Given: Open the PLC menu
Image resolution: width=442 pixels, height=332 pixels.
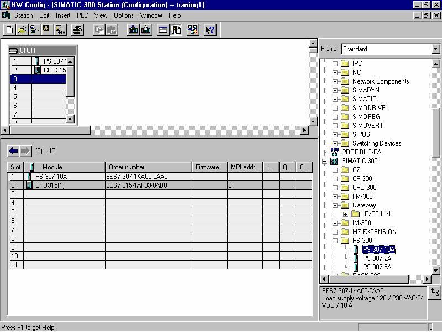Looking at the screenshot, I should [x=82, y=15].
